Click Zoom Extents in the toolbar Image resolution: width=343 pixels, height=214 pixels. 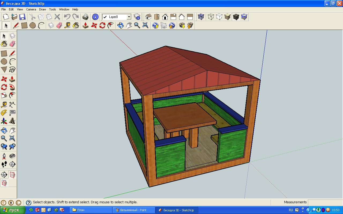pos(146,25)
